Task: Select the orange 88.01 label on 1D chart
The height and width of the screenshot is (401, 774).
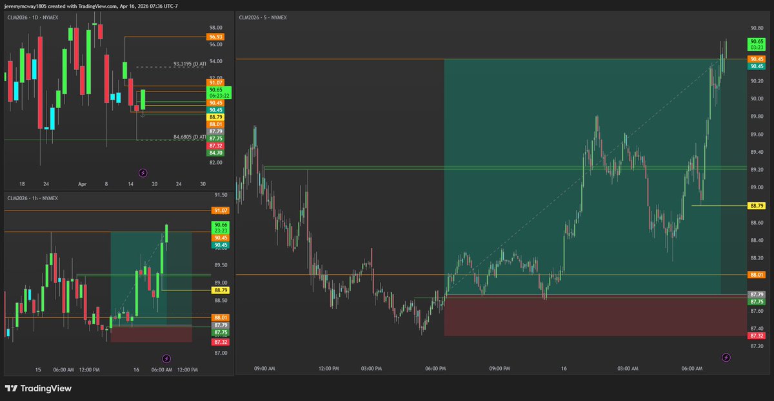Action: 215,124
